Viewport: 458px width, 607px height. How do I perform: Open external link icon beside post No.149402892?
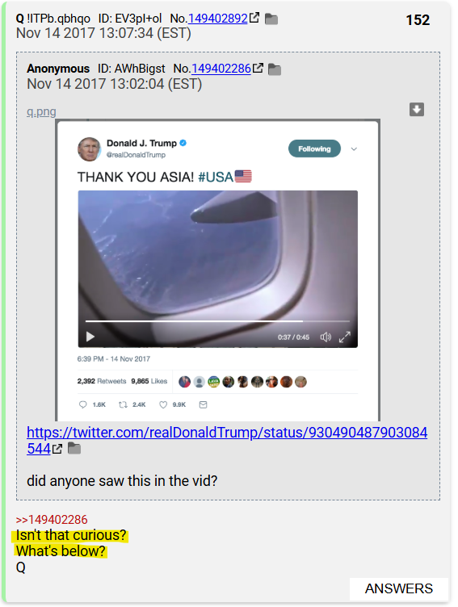point(254,18)
